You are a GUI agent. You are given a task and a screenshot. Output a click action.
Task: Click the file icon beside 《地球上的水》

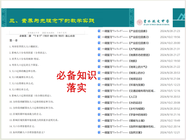[x=99, y=73]
